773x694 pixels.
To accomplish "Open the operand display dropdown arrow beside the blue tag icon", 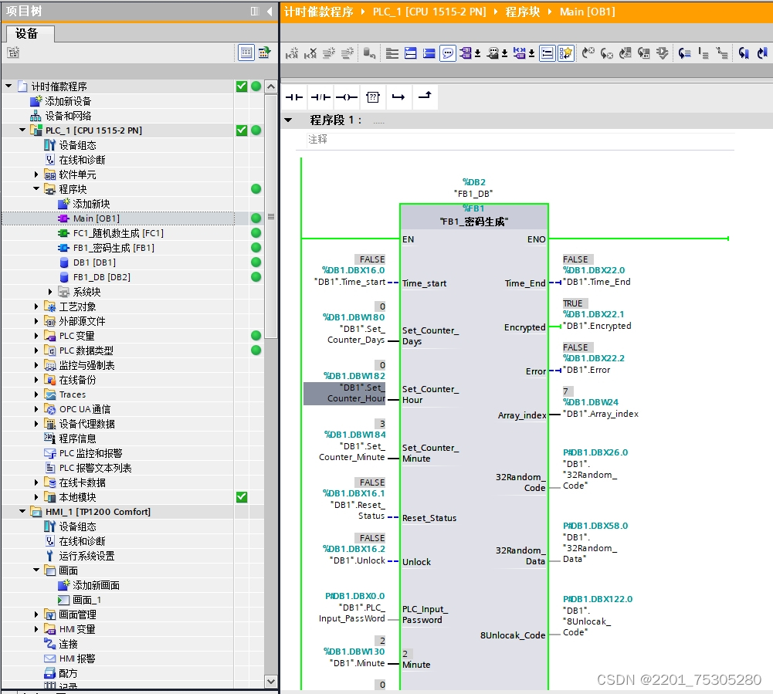I will tap(531, 53).
